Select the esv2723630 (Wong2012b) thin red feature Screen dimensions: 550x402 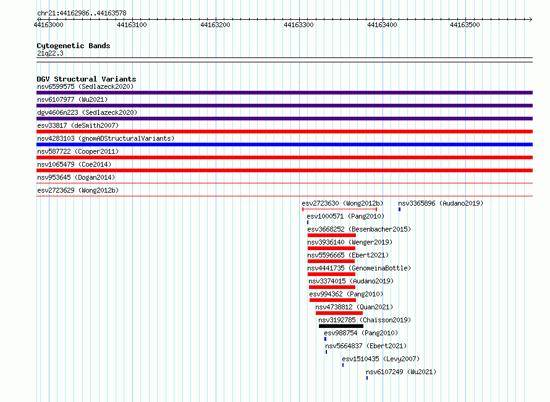click(x=339, y=209)
